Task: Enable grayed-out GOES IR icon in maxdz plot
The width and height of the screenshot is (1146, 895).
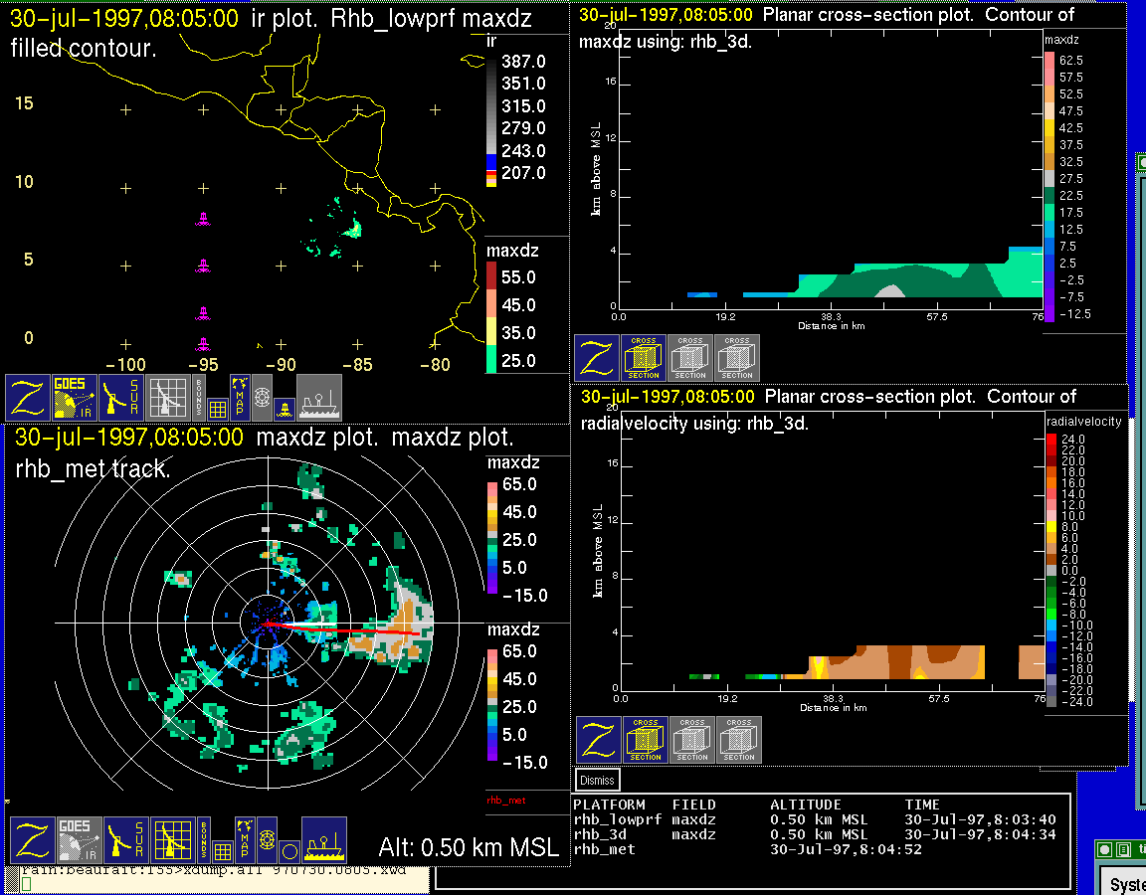Action: coord(78,840)
